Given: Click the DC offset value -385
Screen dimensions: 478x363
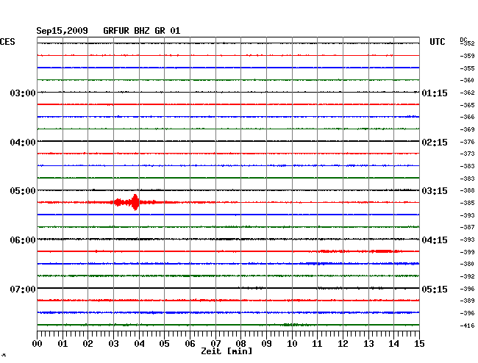Looking at the screenshot, I should (x=467, y=203).
